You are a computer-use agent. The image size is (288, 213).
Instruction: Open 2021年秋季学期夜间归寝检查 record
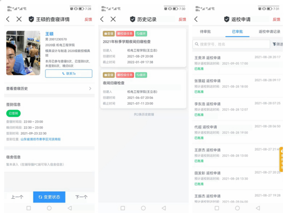point(143,48)
